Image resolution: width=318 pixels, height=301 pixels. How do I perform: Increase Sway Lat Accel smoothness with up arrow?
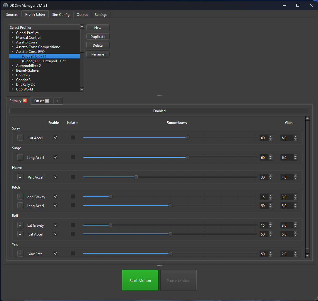tap(270, 137)
